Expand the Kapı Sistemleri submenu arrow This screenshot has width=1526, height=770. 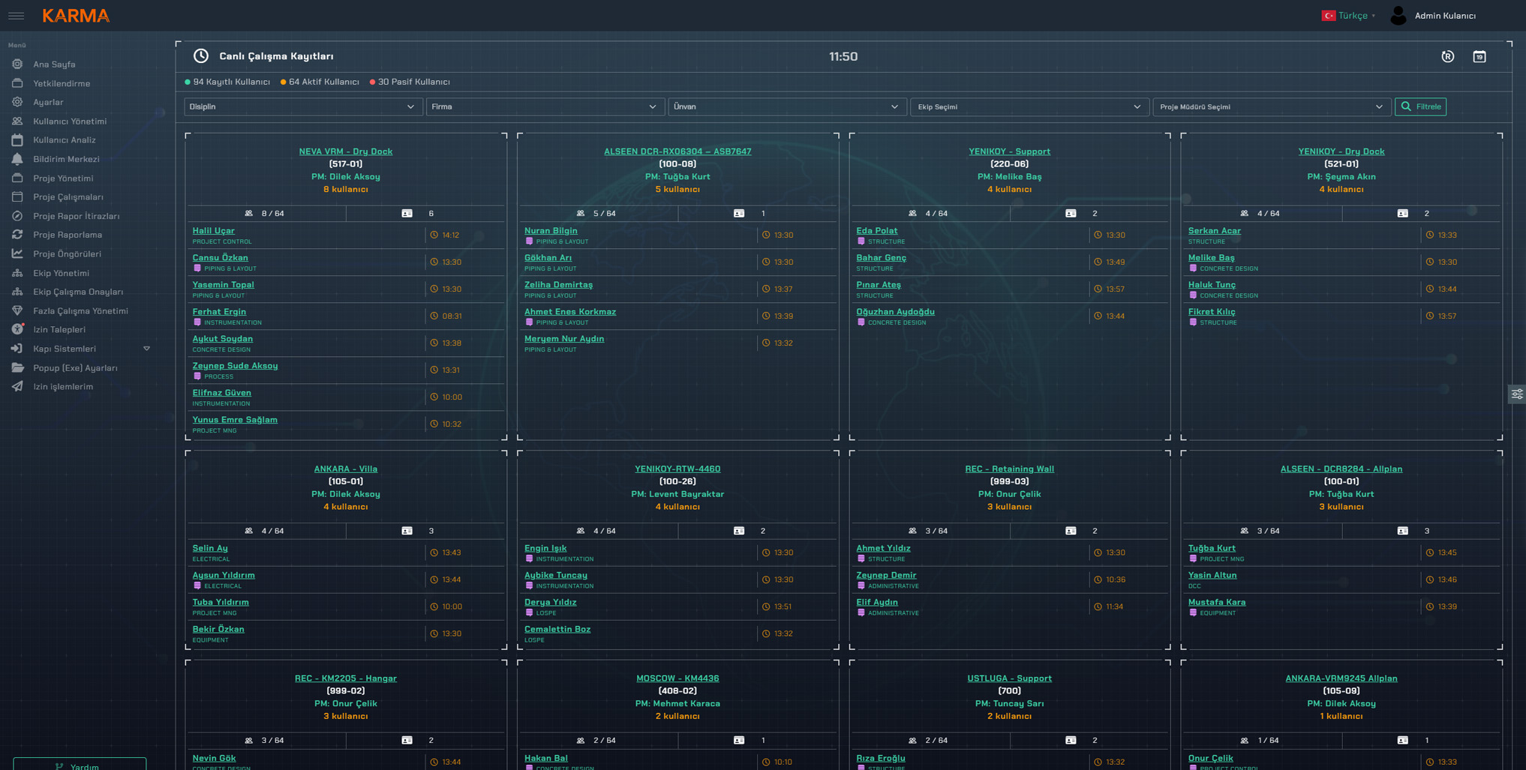coord(146,349)
